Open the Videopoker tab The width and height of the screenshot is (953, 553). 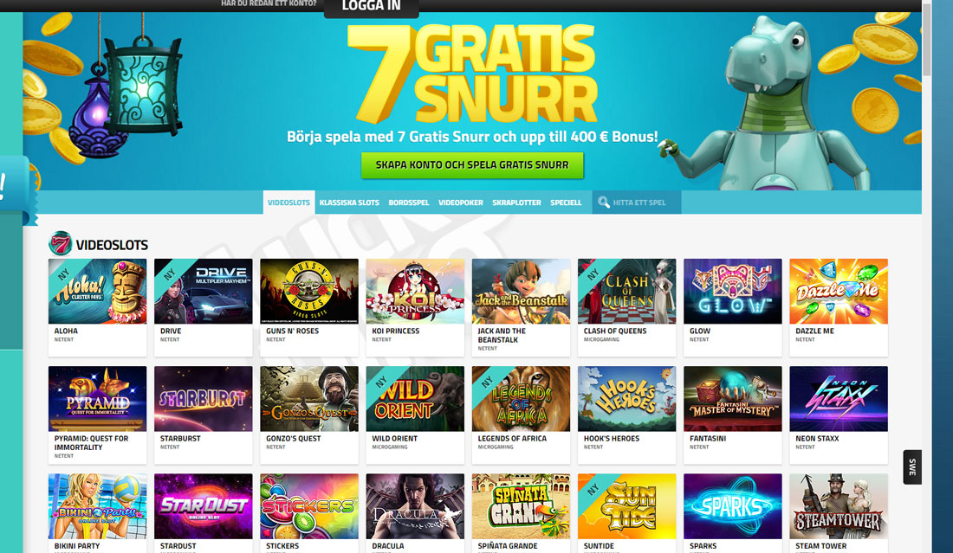(x=461, y=203)
